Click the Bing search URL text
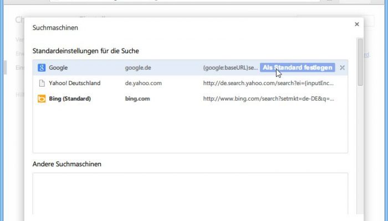Image resolution: width=388 pixels, height=221 pixels. click(268, 99)
